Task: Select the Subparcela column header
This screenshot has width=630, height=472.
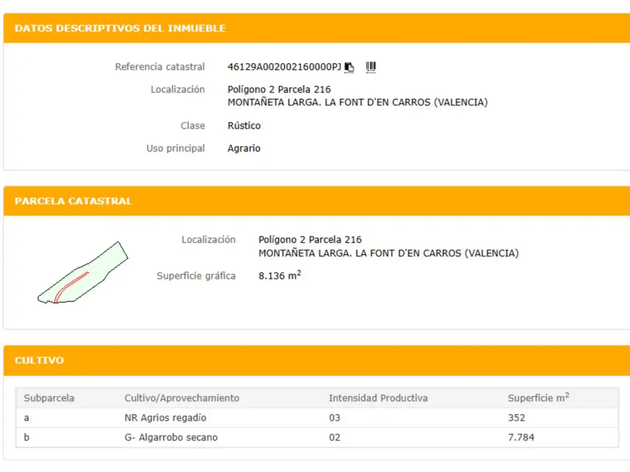Action: coord(49,398)
